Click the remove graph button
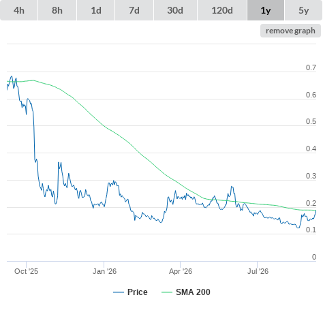Screen dimensions: 323x310 pyautogui.click(x=290, y=31)
